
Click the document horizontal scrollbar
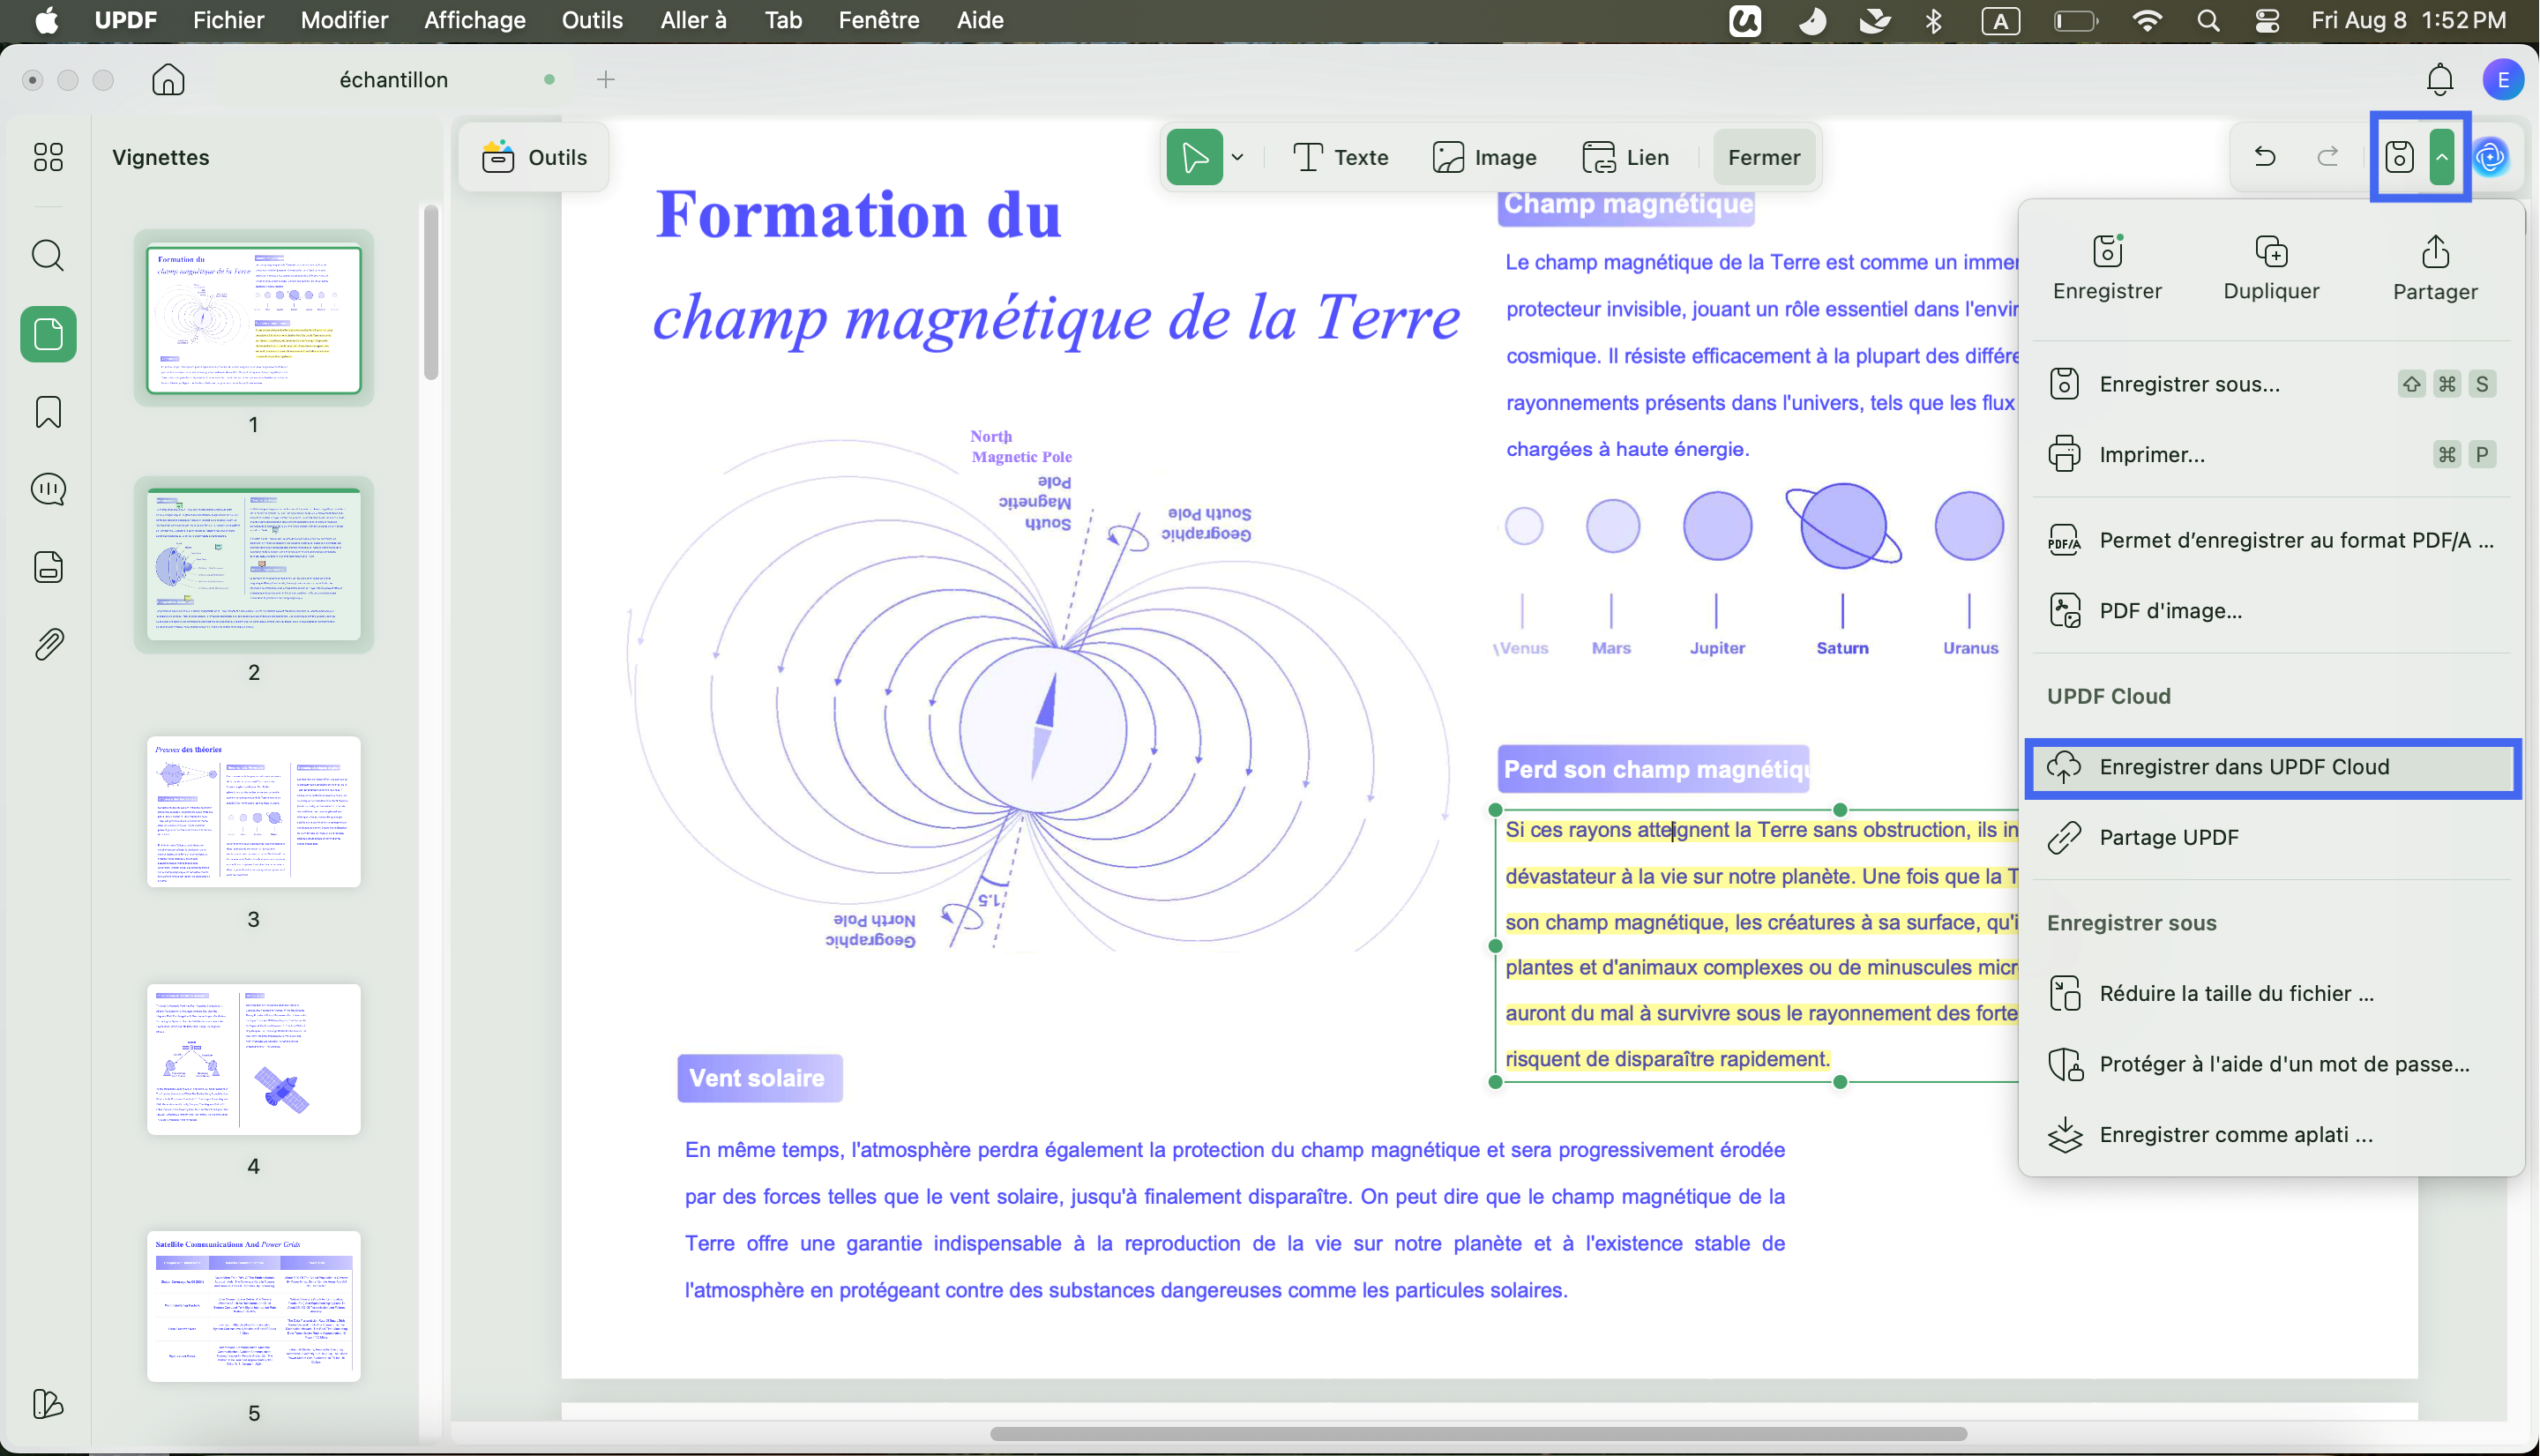pyautogui.click(x=1478, y=1433)
